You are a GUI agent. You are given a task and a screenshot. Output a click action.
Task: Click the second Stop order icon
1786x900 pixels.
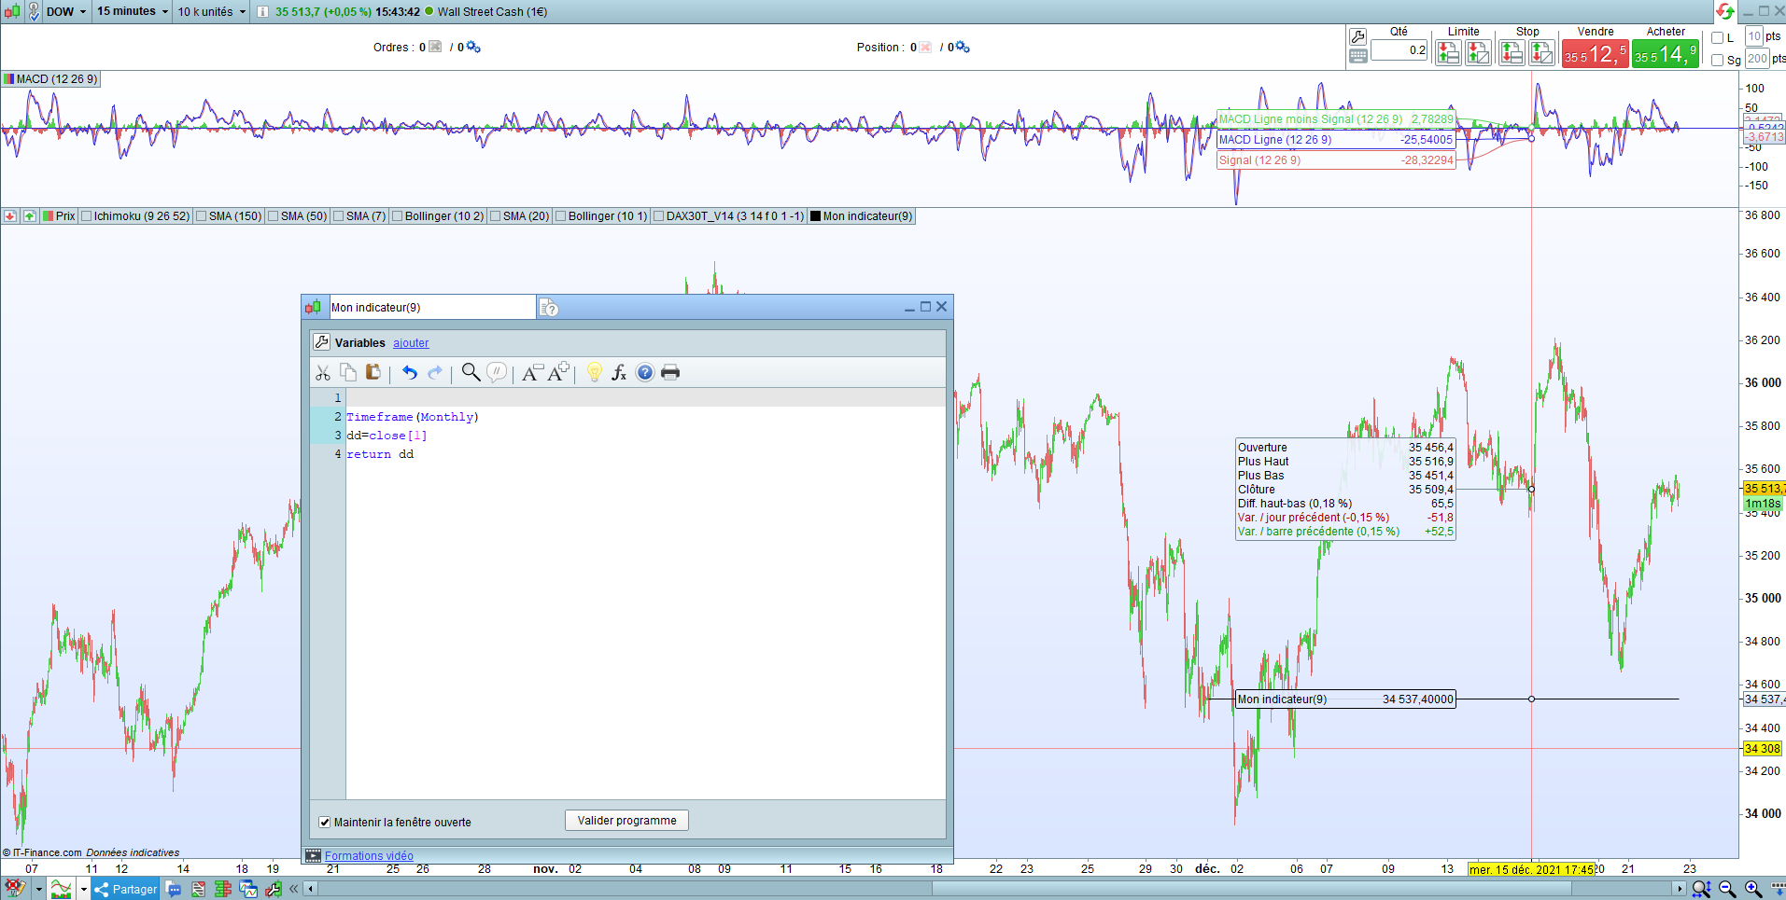[1542, 53]
